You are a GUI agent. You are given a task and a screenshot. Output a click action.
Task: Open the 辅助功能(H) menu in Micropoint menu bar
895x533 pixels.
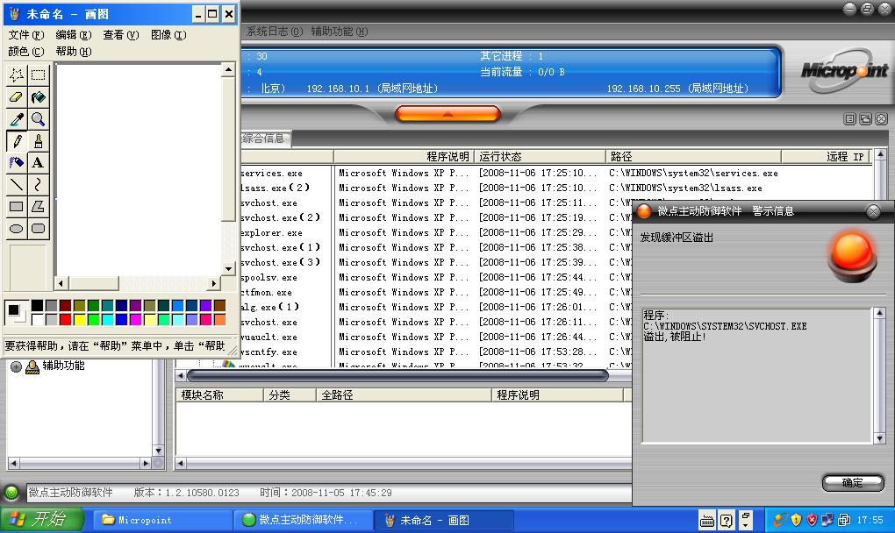[x=340, y=32]
